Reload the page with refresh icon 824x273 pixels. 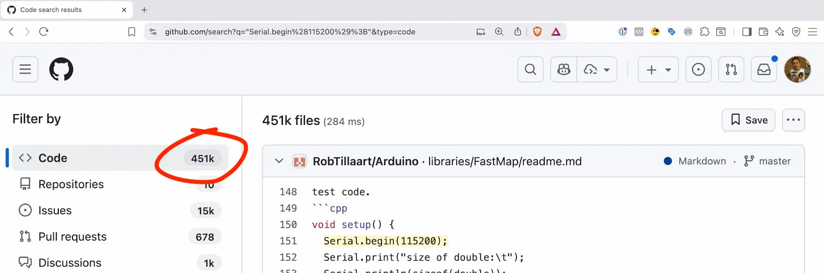pos(44,32)
